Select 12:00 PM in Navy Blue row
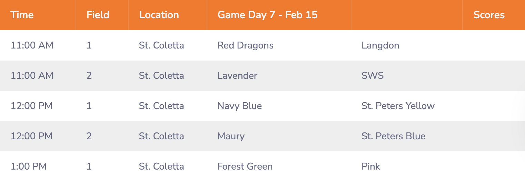This screenshot has width=525, height=183. pyautogui.click(x=32, y=106)
